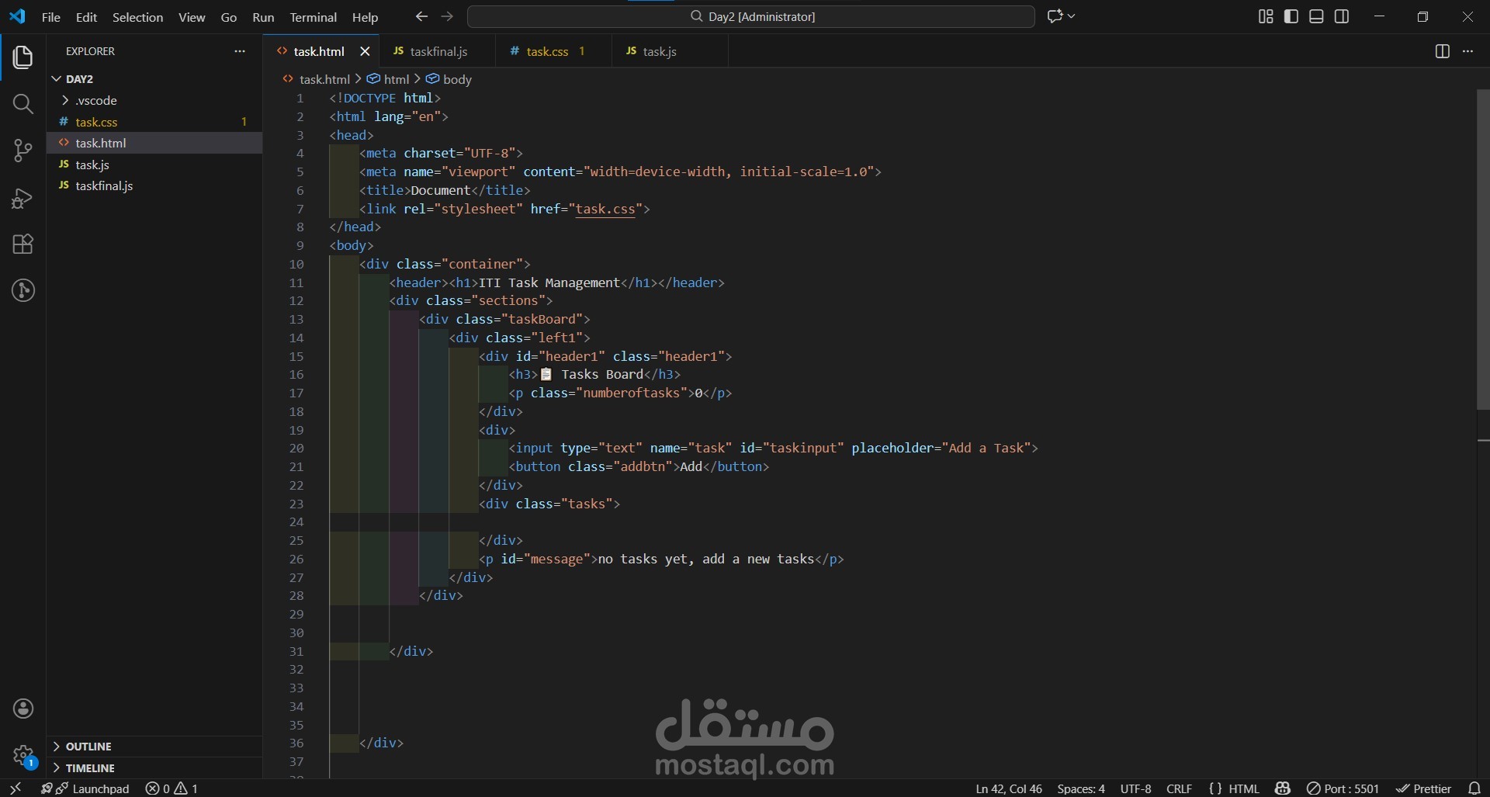Change the end-of-line sequence CRLF

[x=1179, y=788]
